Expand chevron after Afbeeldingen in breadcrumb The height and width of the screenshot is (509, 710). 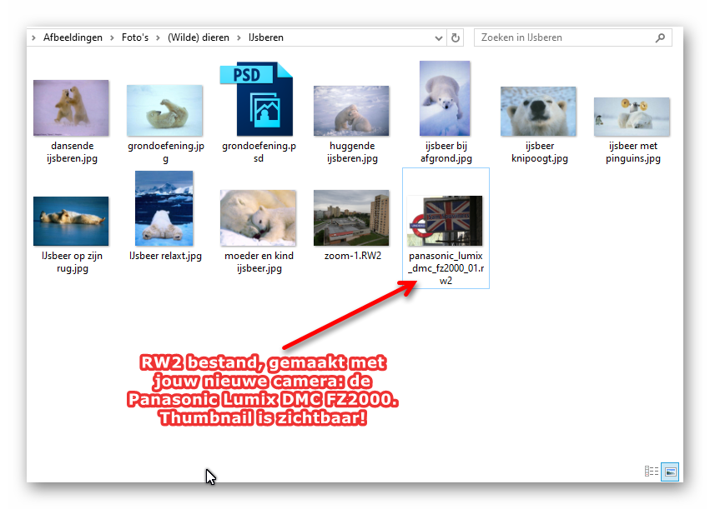(110, 37)
